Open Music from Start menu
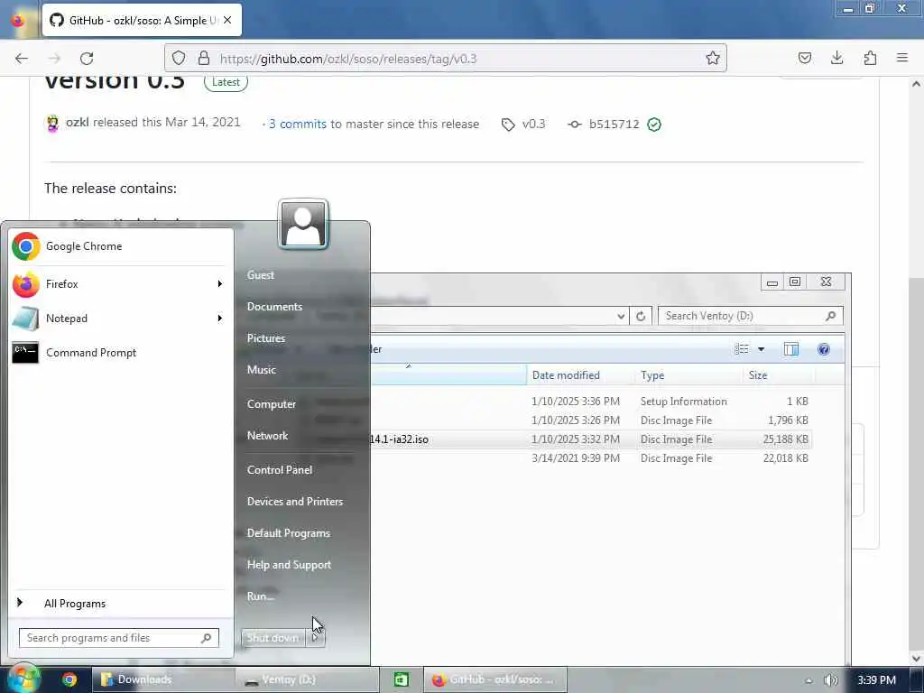924x693 pixels. point(262,370)
